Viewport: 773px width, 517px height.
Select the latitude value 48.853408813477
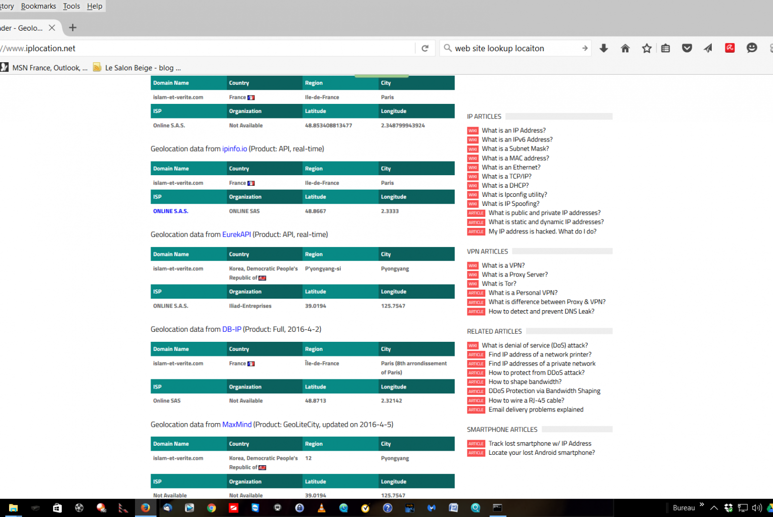[x=328, y=126]
